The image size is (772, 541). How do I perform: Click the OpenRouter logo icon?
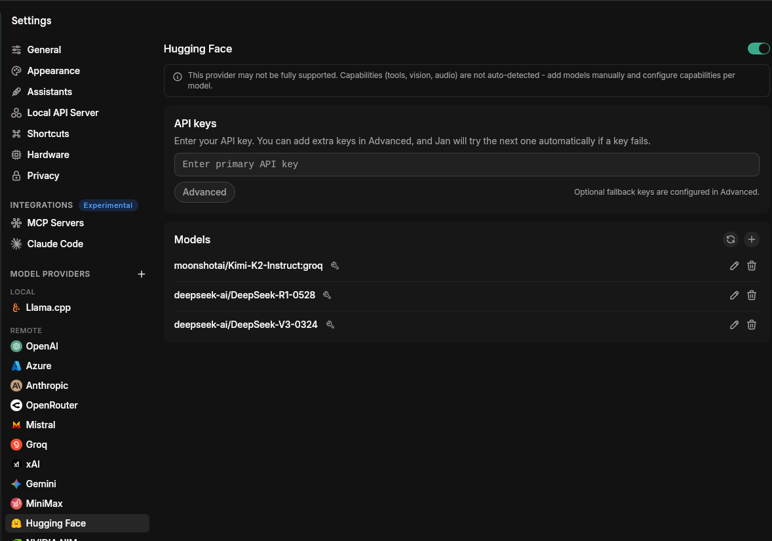[16, 405]
